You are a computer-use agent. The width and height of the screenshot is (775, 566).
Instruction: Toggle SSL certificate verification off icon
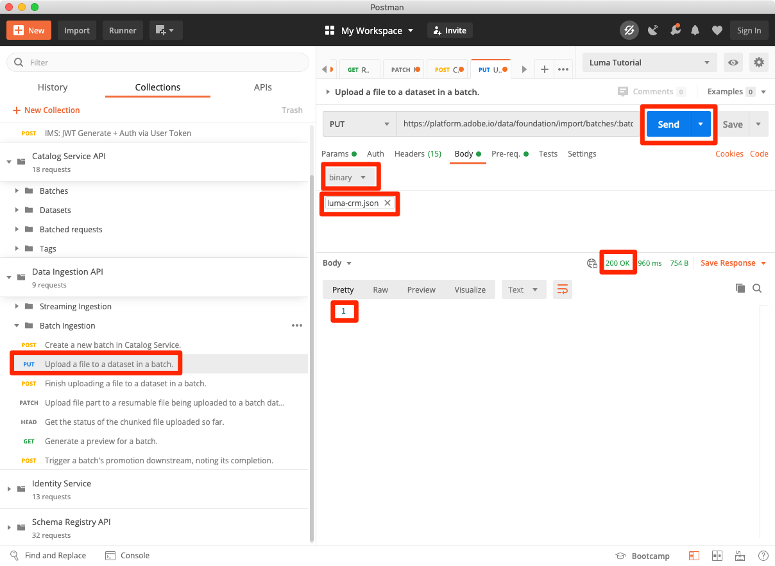pos(629,30)
